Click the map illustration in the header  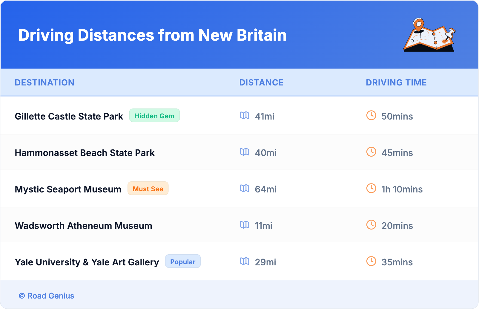point(429,35)
